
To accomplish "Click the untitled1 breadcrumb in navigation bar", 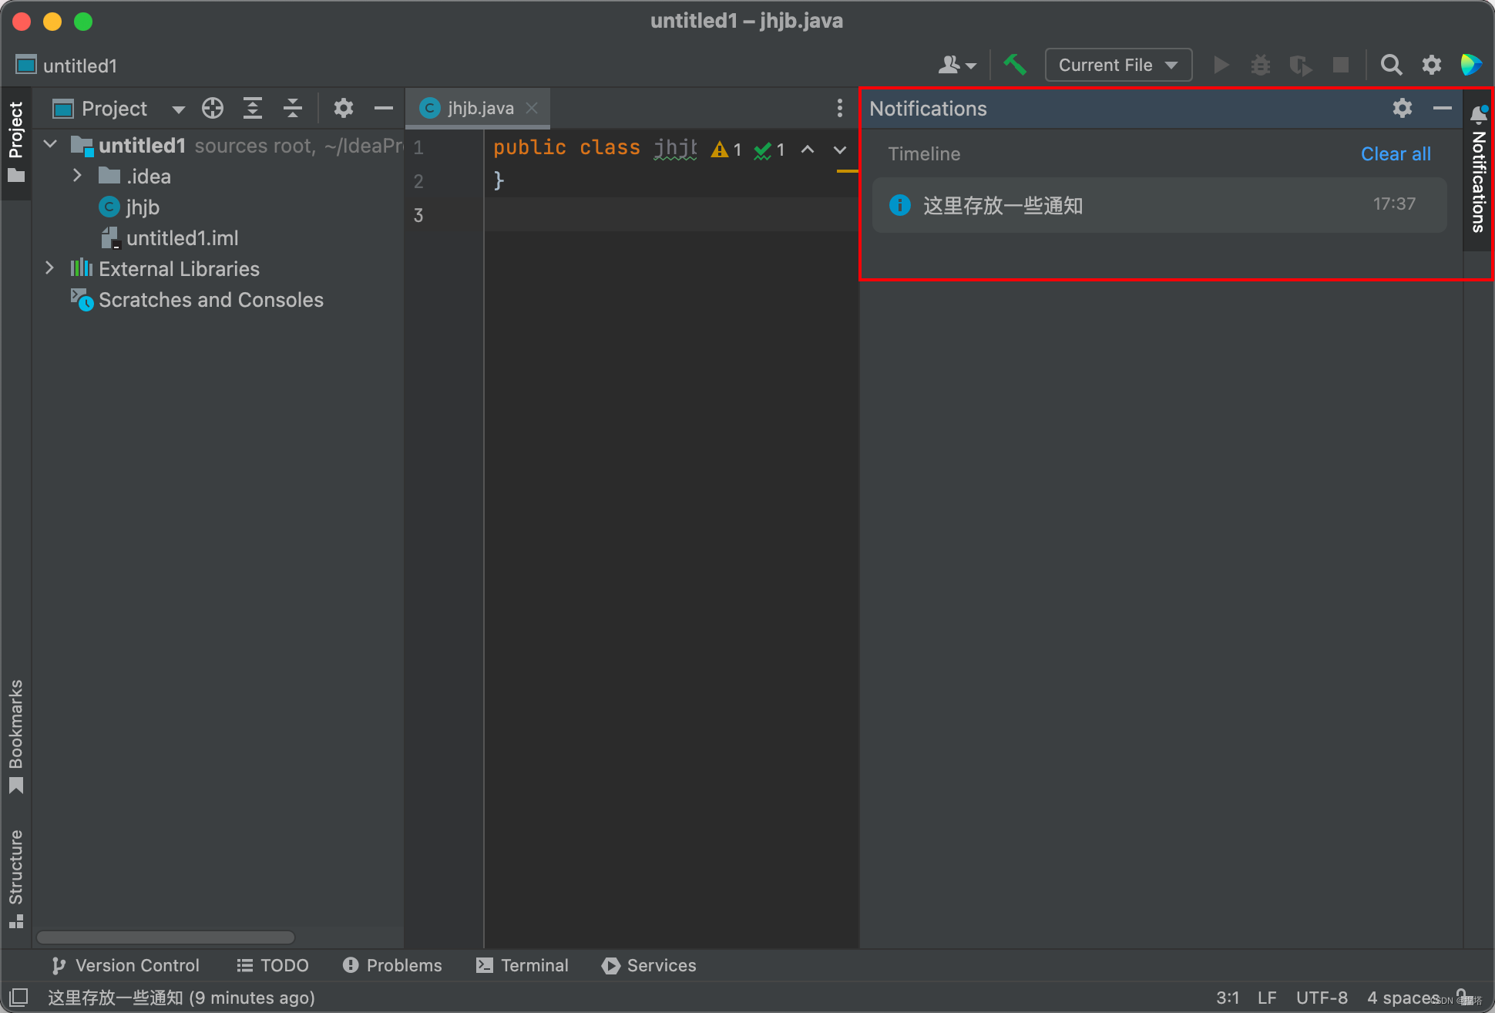I will [x=67, y=66].
